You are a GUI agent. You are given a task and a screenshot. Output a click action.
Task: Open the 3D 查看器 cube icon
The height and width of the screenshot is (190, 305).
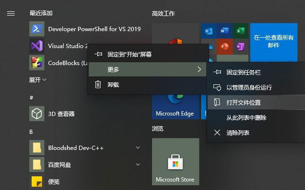pos(37,114)
